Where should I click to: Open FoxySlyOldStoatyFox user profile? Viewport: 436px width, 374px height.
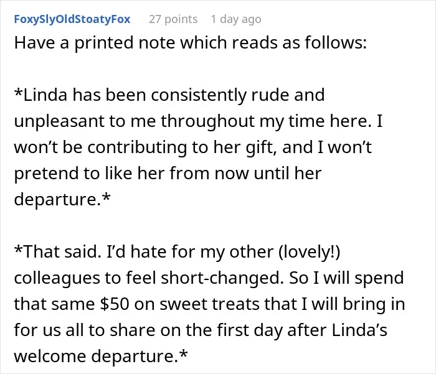tap(72, 19)
